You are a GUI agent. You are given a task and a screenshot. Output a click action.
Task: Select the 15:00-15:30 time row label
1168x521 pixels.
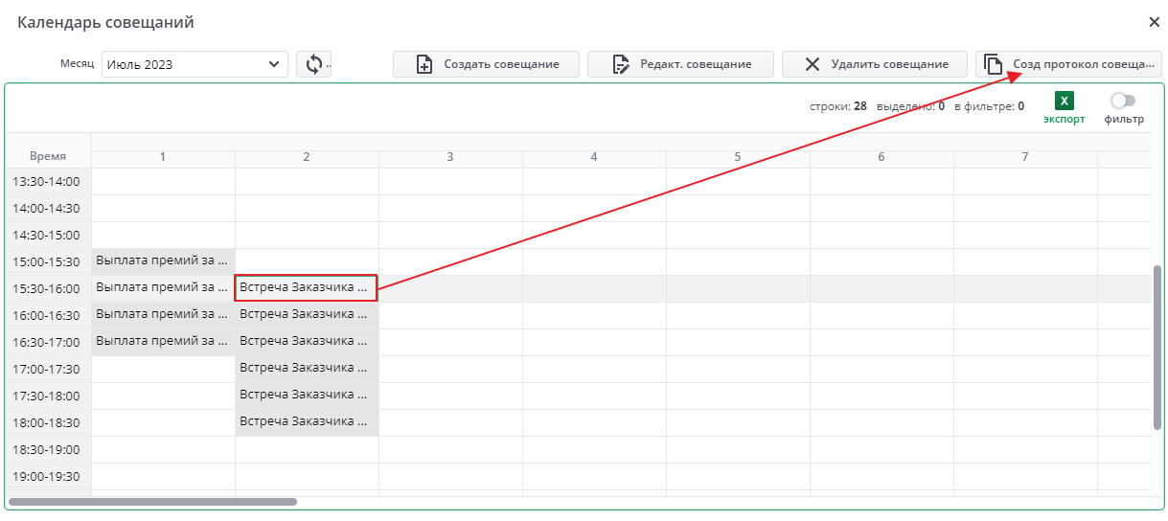click(x=48, y=261)
